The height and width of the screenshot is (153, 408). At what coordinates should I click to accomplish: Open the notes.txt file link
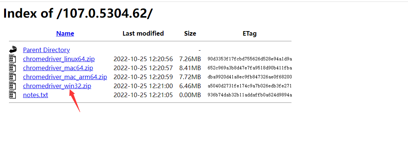[x=35, y=95]
